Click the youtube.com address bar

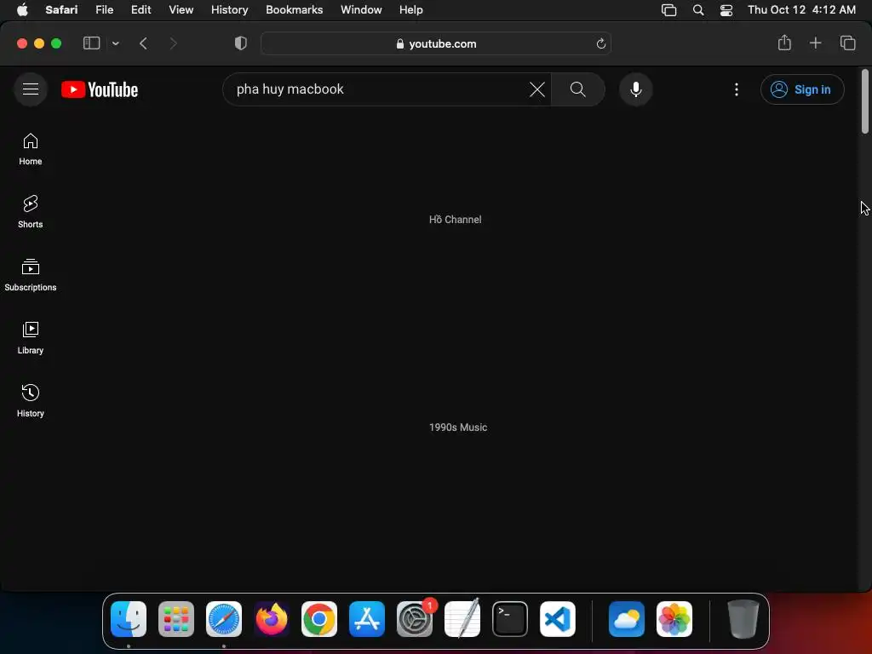[x=436, y=43]
